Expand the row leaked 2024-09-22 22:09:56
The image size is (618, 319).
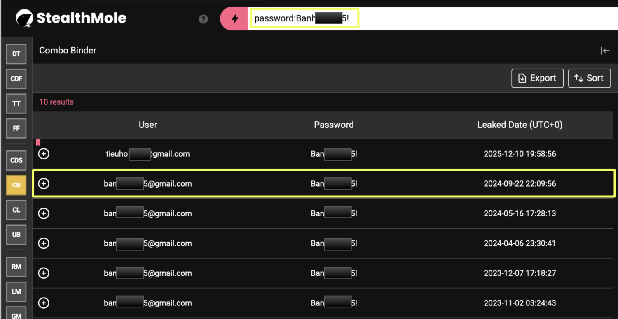click(44, 184)
